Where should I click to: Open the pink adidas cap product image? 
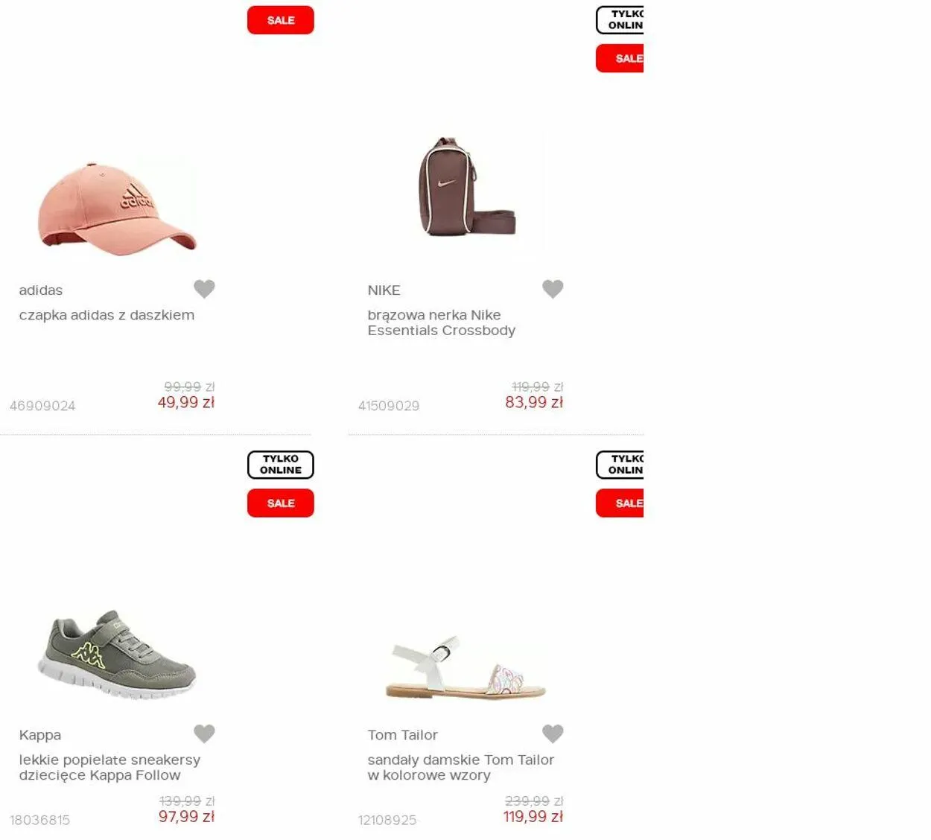tap(117, 208)
